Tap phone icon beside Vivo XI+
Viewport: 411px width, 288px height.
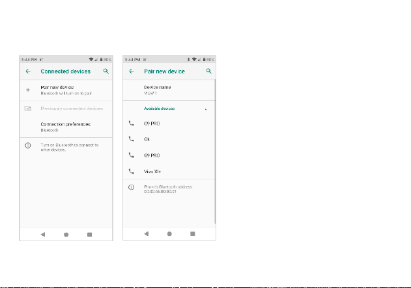(x=132, y=172)
